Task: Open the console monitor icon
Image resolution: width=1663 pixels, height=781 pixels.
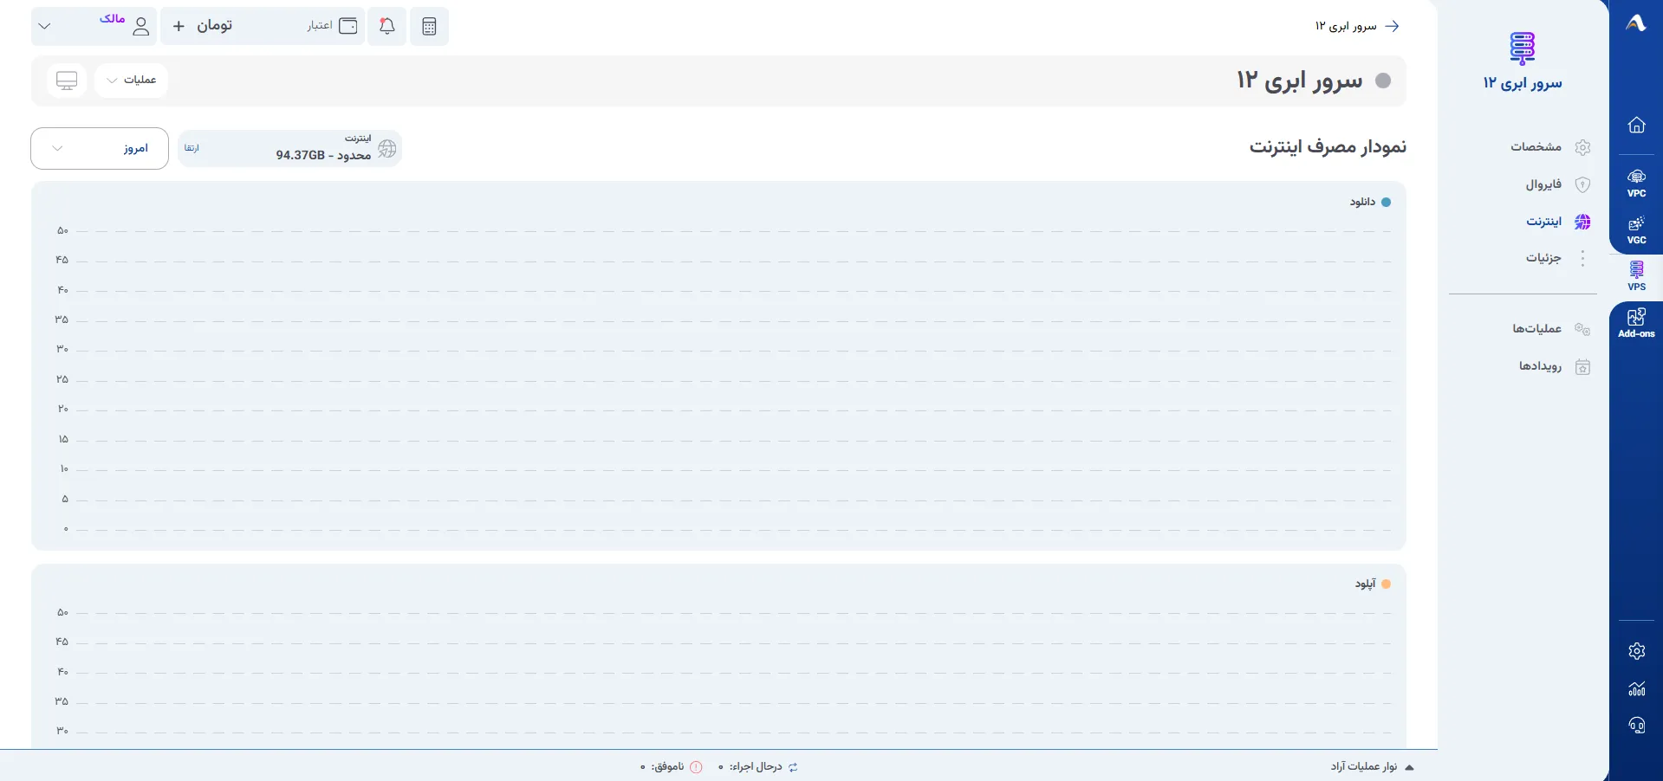Action: tap(67, 80)
